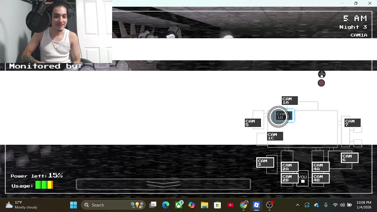Click the streamer webcam overlay
The width and height of the screenshot is (377, 212).
56,32
